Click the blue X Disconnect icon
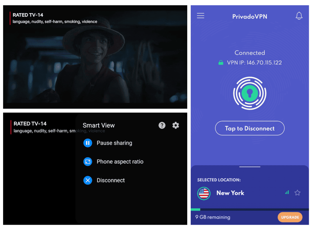Image resolution: width=314 pixels, height=233 pixels. point(88,180)
